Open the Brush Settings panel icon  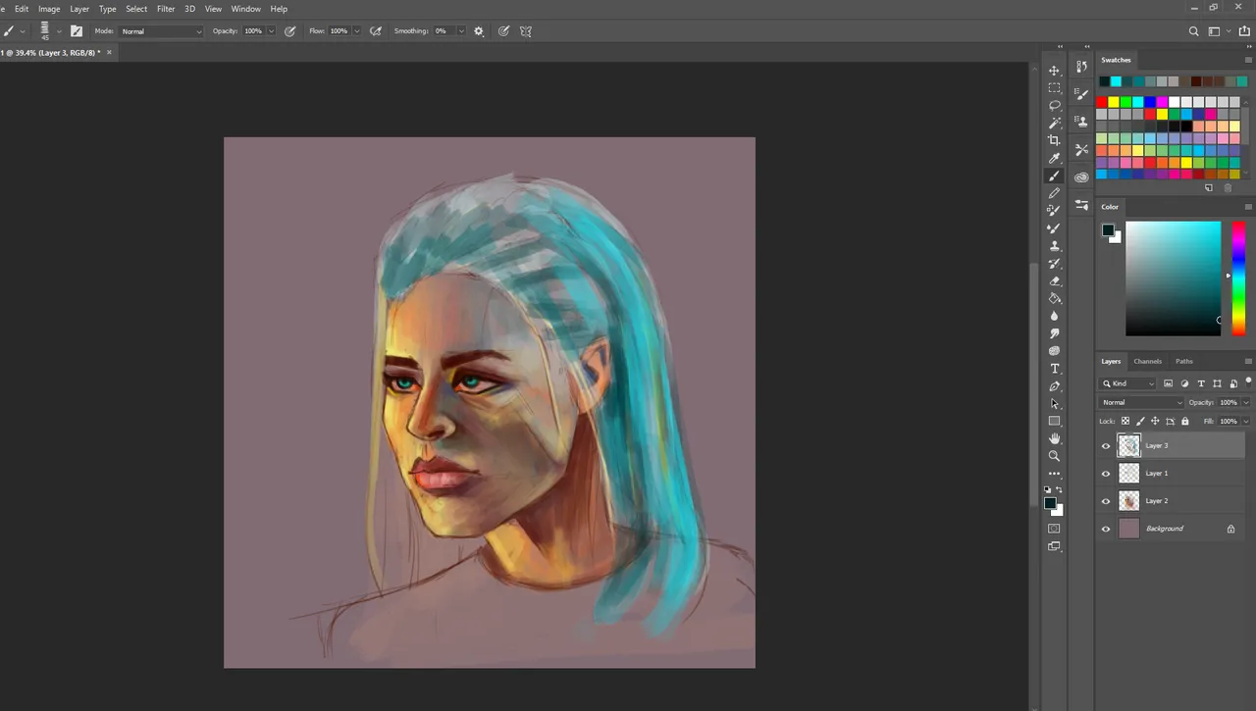click(1081, 95)
